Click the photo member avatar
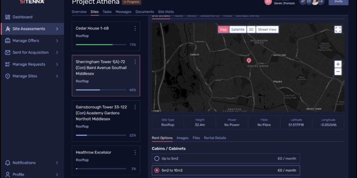This screenshot has width=357, height=178. point(315,2)
